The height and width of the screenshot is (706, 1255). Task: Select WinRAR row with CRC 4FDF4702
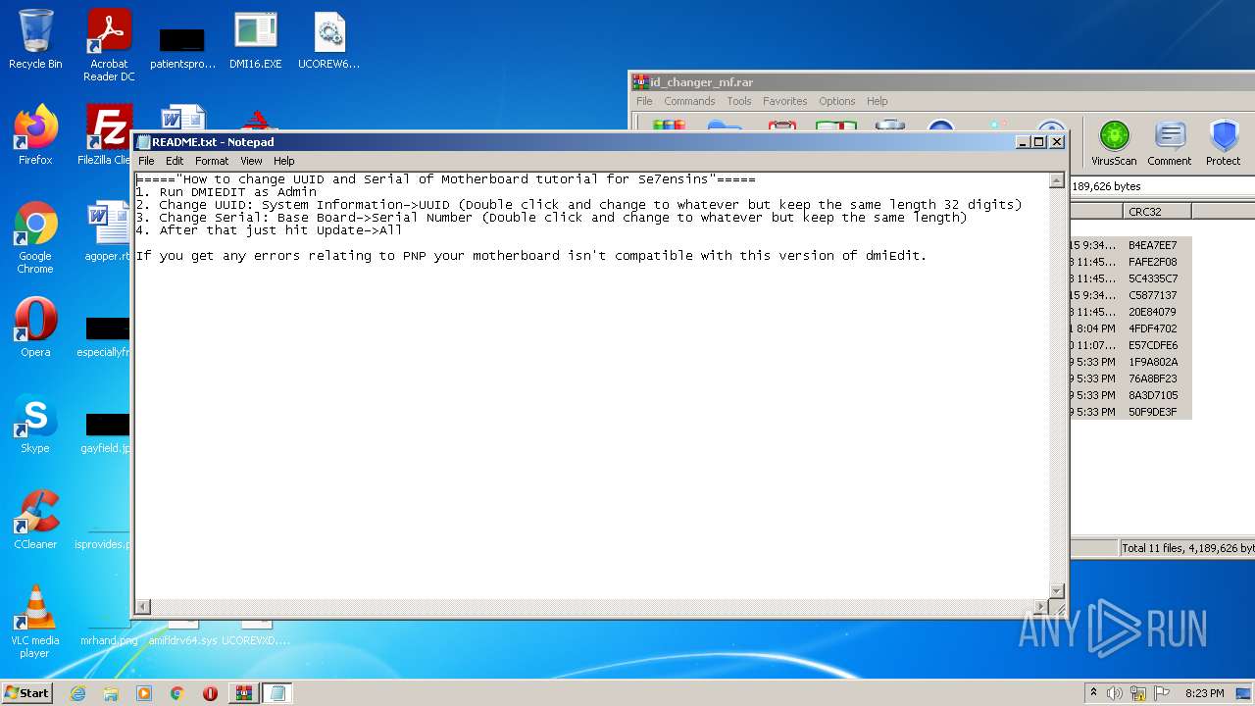[1131, 328]
